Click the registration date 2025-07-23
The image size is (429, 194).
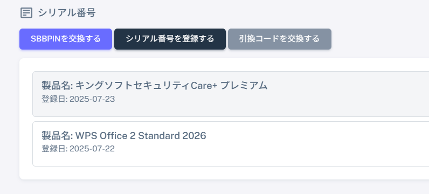92,99
